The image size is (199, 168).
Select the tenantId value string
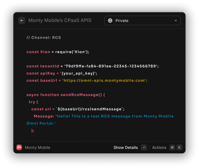click(111, 66)
